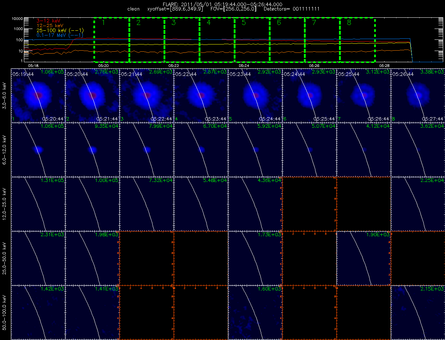This screenshot has height=340, width=445.
Task: Click the blue 0.1-17 MeV legend entry
Action: [60, 35]
